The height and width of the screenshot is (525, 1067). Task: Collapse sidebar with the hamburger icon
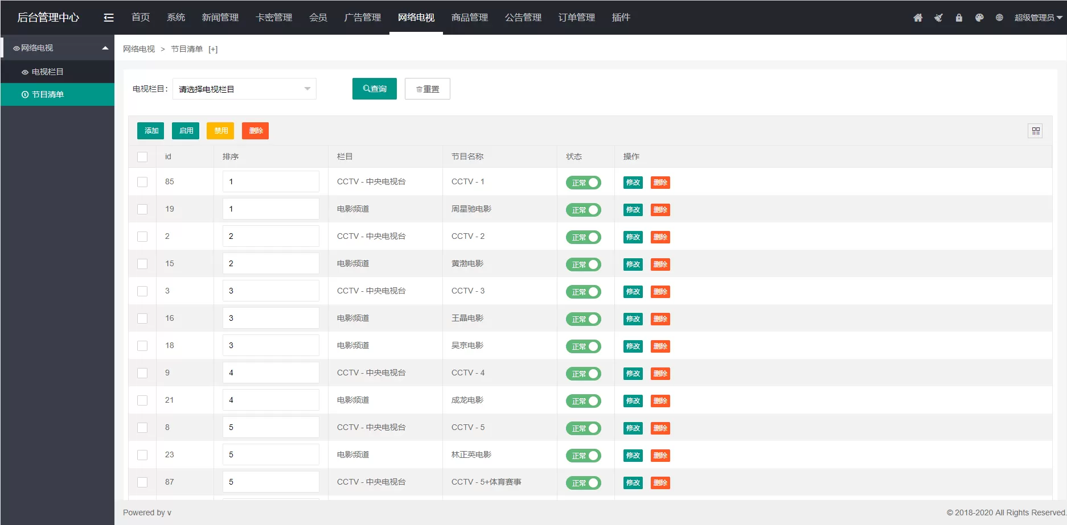109,18
